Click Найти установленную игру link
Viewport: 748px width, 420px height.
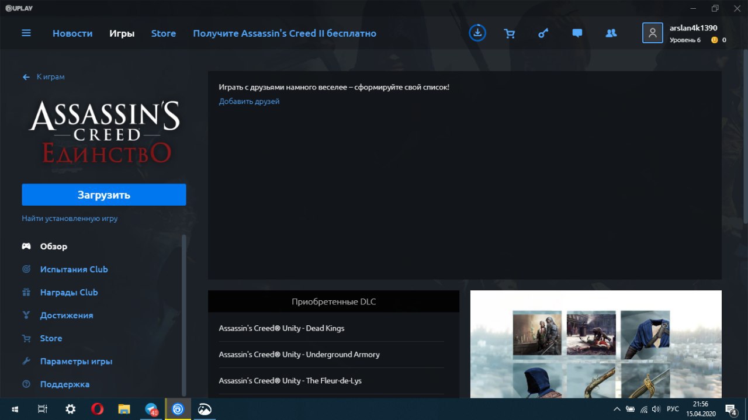coord(70,218)
